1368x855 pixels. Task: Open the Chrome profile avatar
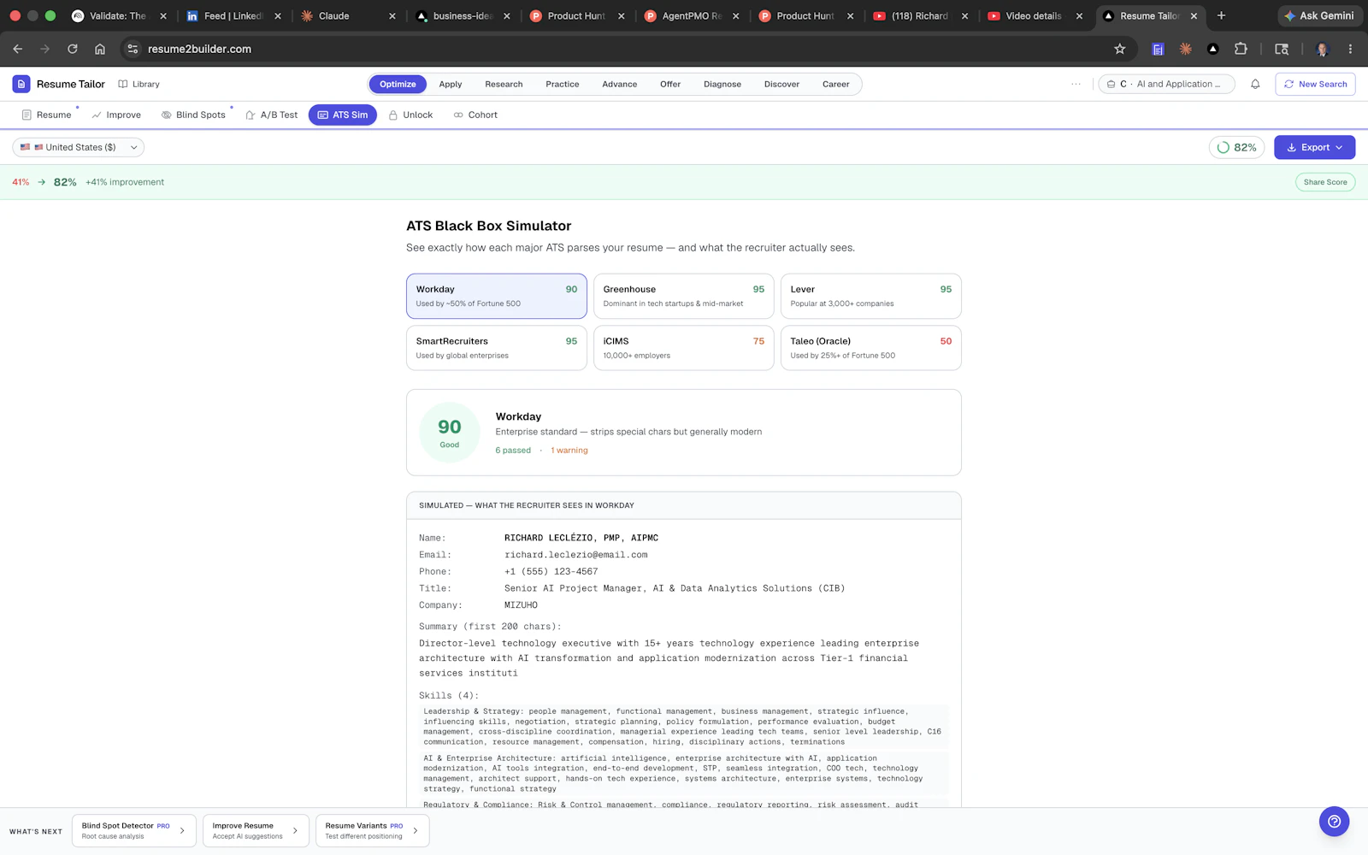point(1323,49)
